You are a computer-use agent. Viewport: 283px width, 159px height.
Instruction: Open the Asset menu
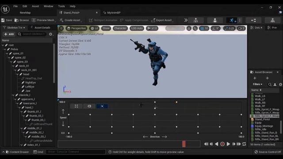click(35, 6)
